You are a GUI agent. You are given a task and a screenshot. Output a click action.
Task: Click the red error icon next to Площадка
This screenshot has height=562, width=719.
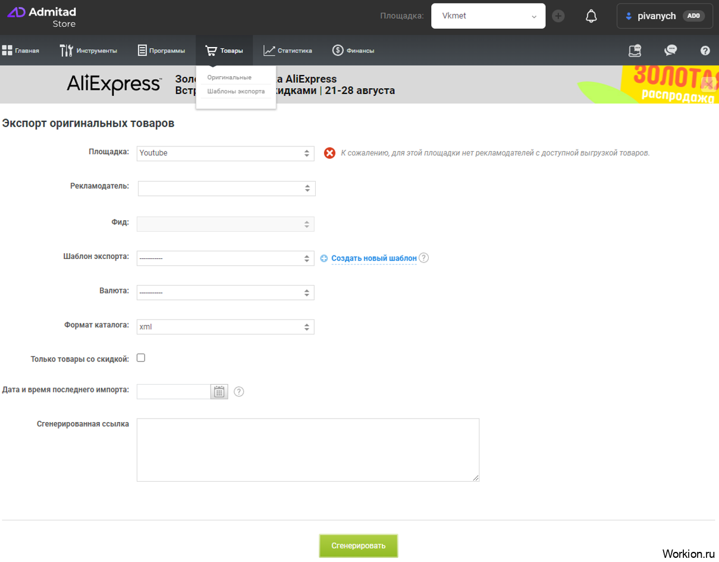(329, 153)
